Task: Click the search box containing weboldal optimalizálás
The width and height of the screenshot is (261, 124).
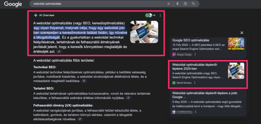Action: (97, 4)
